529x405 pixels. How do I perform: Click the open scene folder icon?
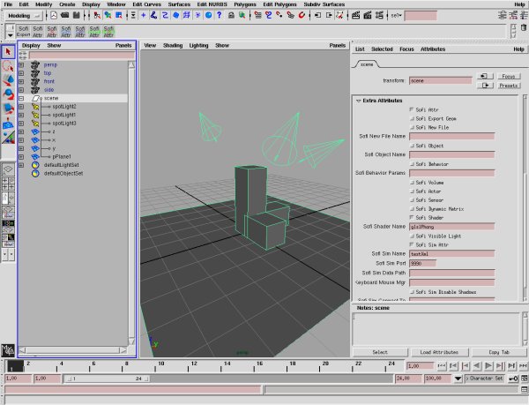pos(65,15)
